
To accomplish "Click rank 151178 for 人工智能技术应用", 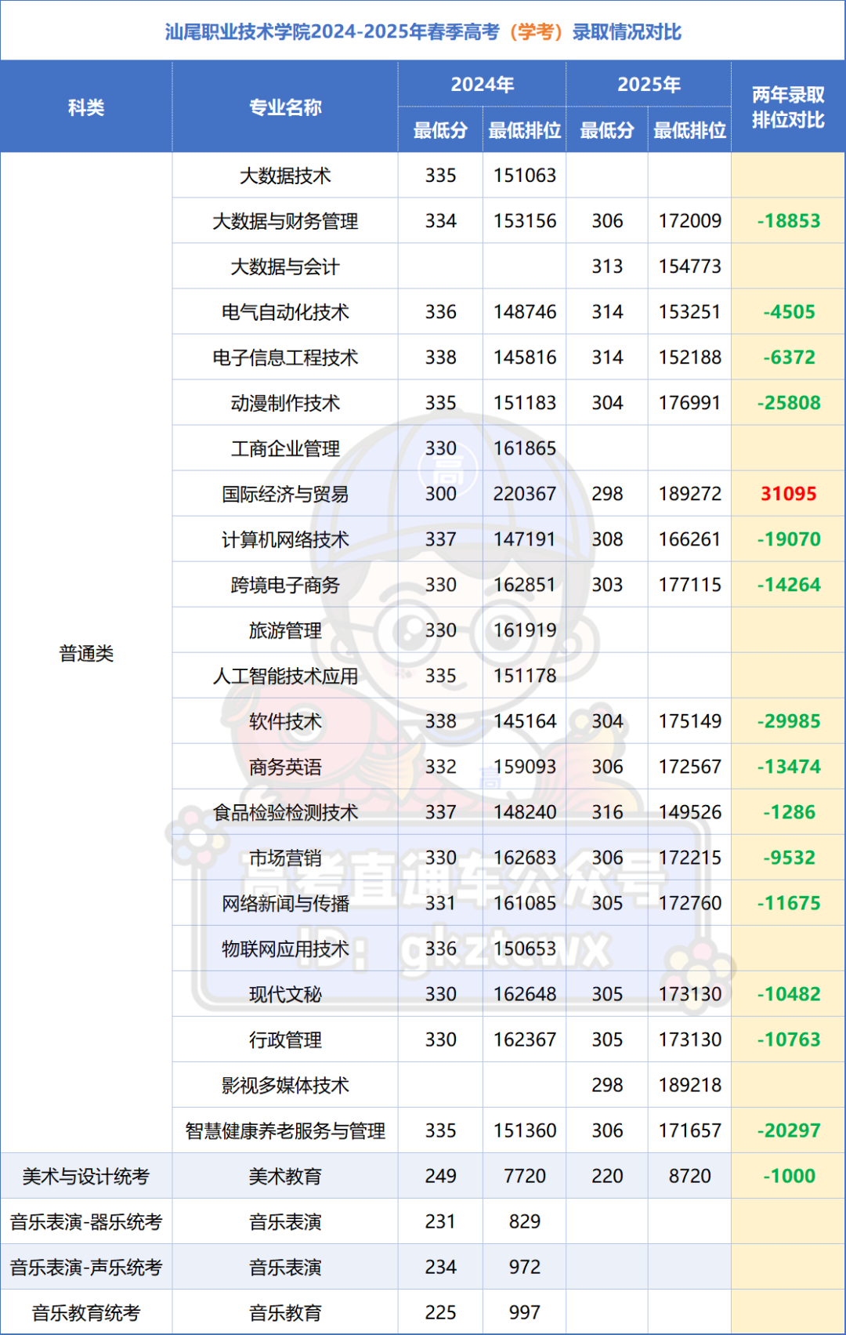I will tap(525, 676).
